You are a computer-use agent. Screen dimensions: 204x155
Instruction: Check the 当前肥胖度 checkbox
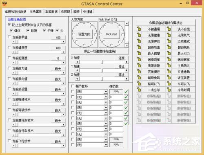point(9,58)
